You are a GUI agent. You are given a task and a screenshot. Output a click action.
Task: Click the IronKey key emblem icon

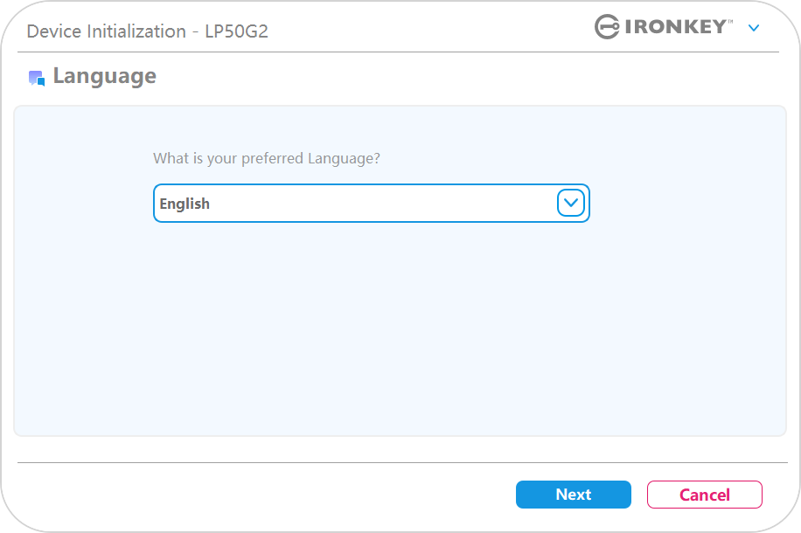pos(607,26)
